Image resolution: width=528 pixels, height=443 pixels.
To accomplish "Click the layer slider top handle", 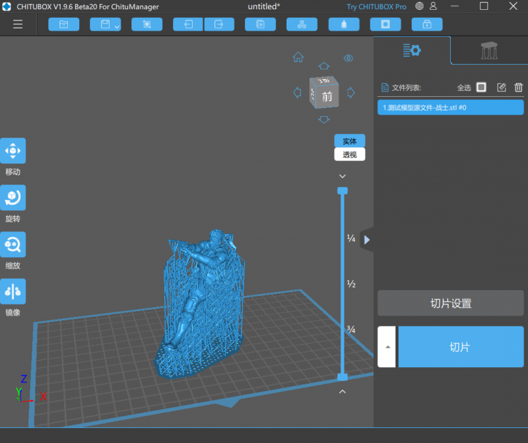I will click(342, 191).
